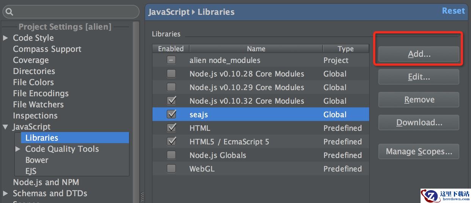Select Node.js v0.10.32 Core Modules name

coord(247,101)
